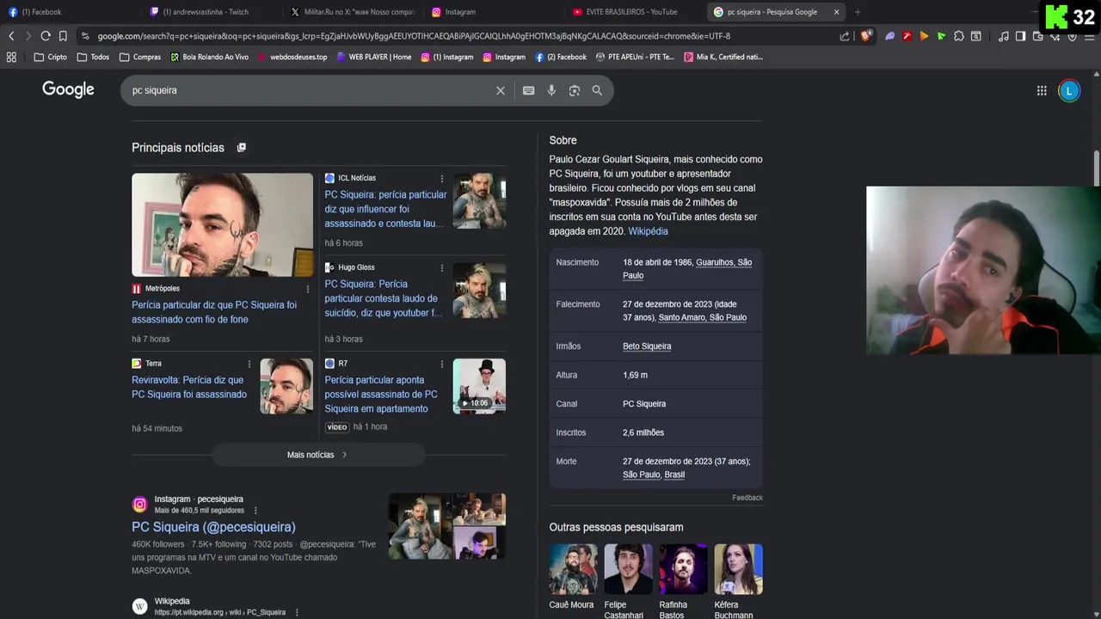Viewport: 1101px width, 619px height.
Task: Open the share icon in address bar
Action: 845,36
